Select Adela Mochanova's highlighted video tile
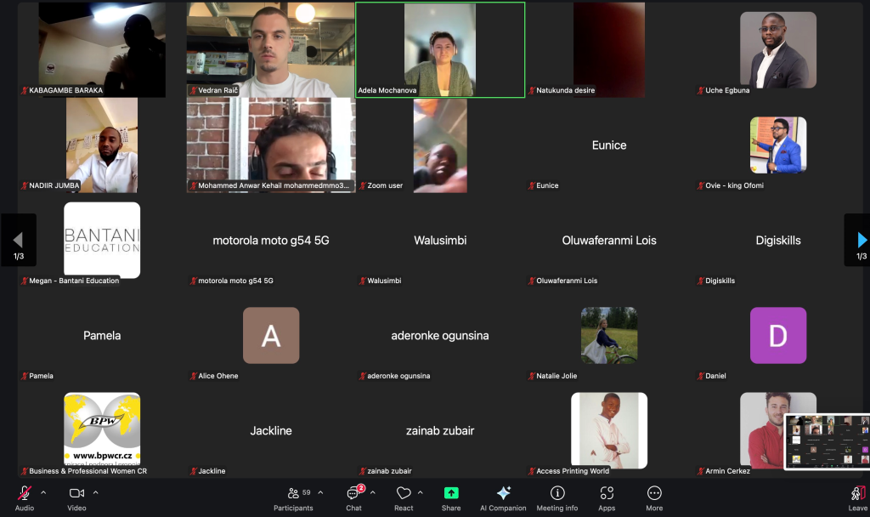The height and width of the screenshot is (517, 870). pyautogui.click(x=439, y=49)
